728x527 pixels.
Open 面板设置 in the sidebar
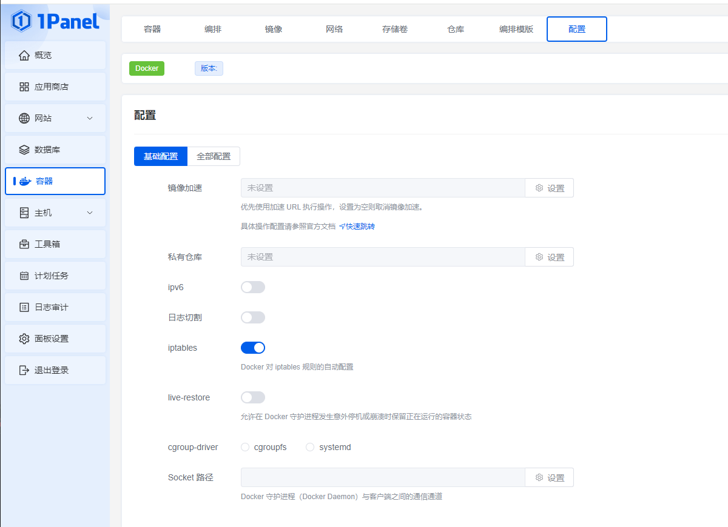(55, 339)
